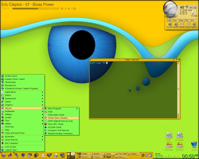Launch KSnapshot screen capture program

click(x=22, y=88)
